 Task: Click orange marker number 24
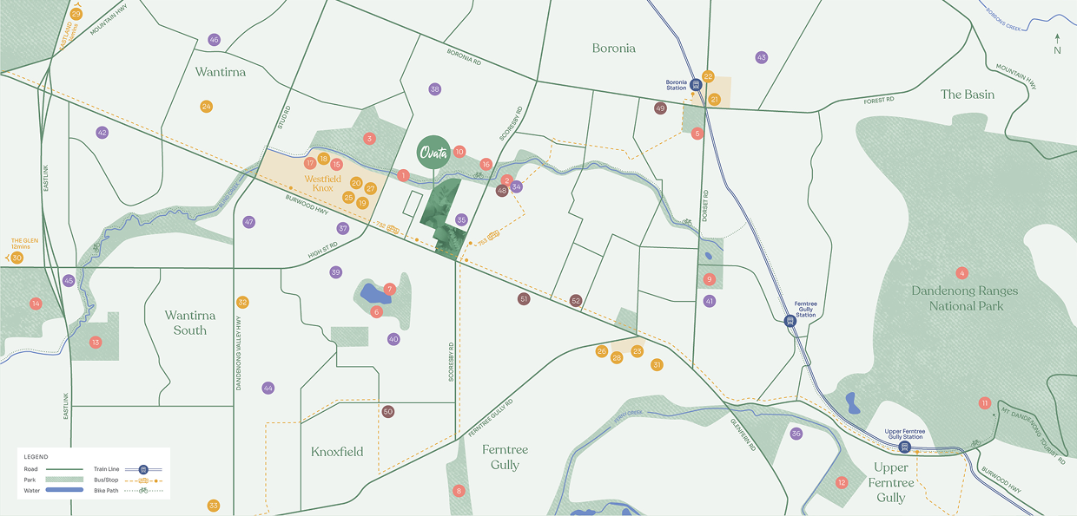206,107
